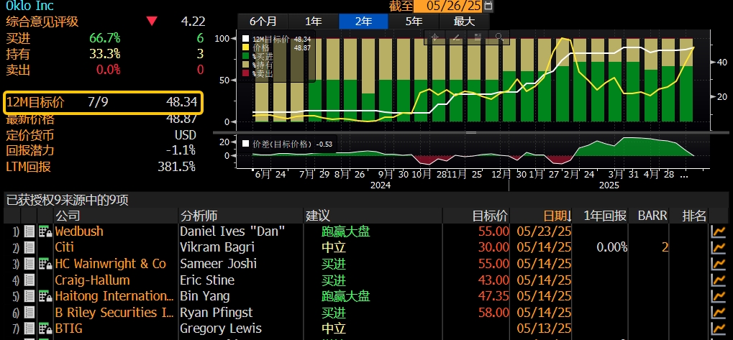Open the chart legend list tool

pyautogui.click(x=478, y=37)
